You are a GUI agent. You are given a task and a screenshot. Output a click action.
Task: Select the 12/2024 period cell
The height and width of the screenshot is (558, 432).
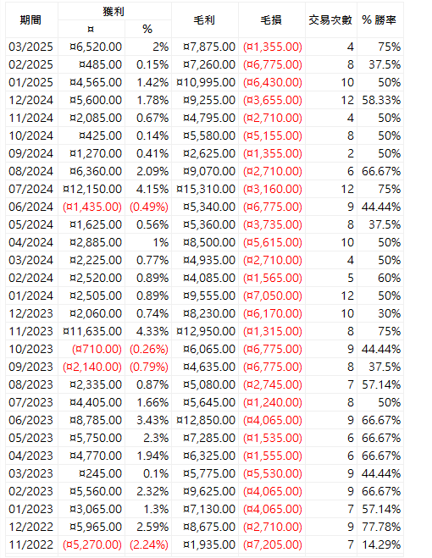point(31,100)
